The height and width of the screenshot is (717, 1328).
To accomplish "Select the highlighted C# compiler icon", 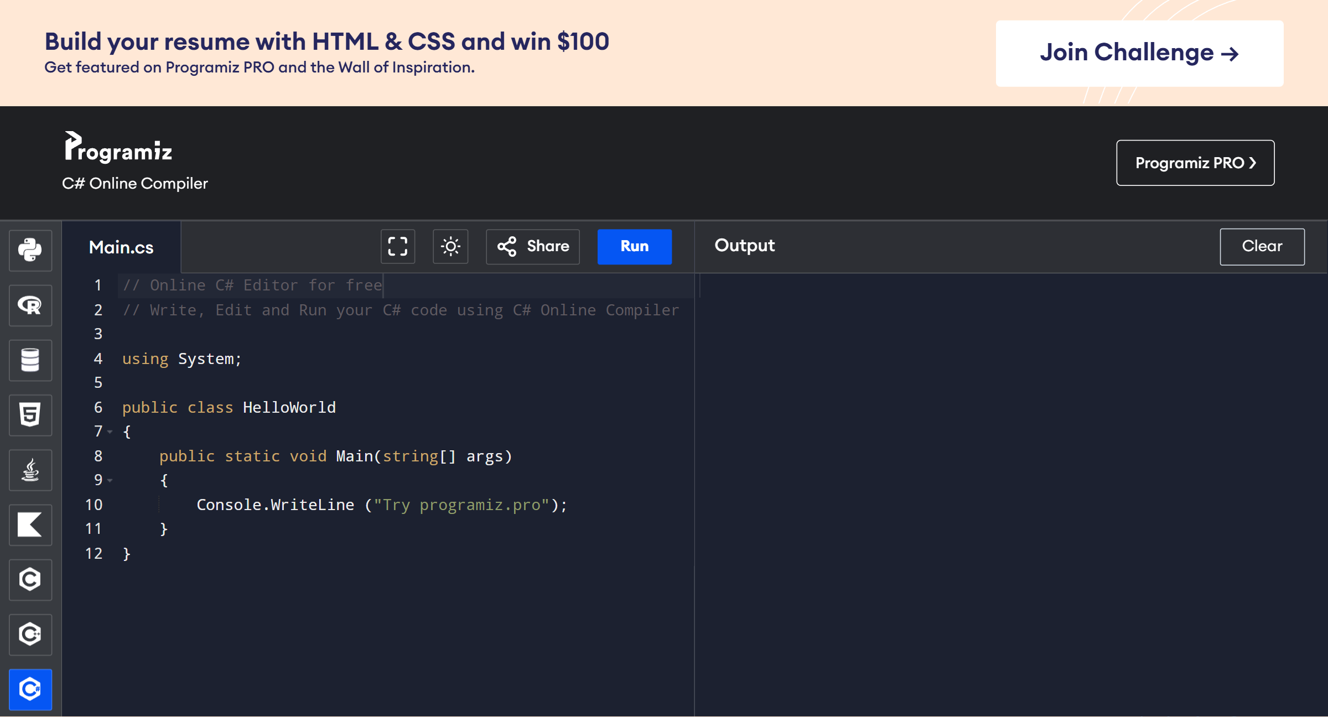I will pyautogui.click(x=30, y=689).
